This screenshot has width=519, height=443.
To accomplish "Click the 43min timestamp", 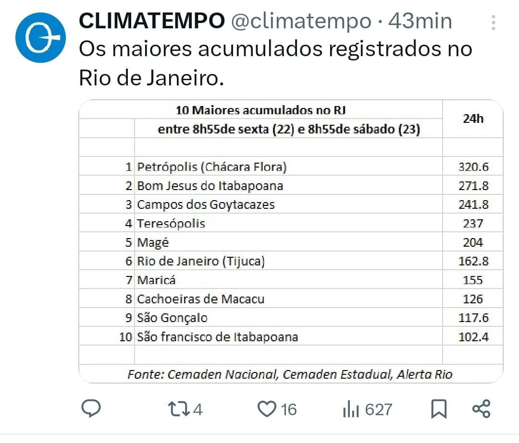I will click(420, 21).
